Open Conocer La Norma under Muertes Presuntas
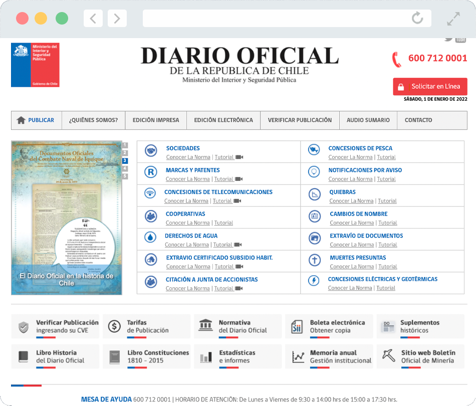This screenshot has height=406, width=476. pyautogui.click(x=352, y=267)
